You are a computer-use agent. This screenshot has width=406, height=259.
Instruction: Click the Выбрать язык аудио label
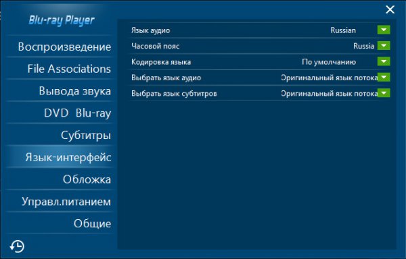[x=166, y=78]
